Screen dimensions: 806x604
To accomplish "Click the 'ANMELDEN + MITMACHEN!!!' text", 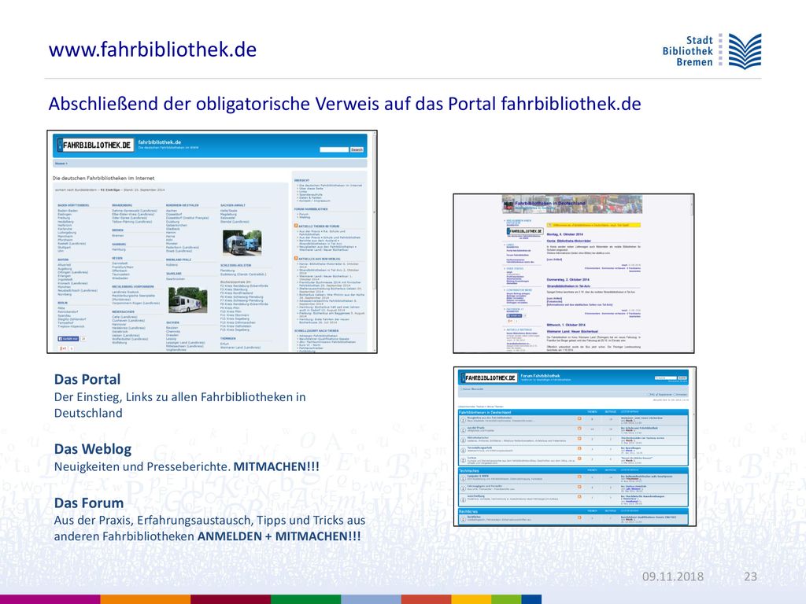I will (x=279, y=536).
